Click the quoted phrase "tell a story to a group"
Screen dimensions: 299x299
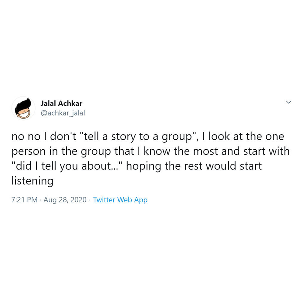pos(137,137)
